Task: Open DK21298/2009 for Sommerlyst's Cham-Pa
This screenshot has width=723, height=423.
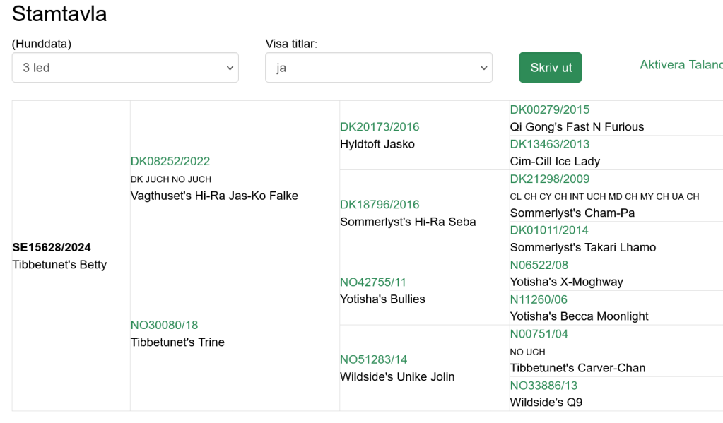Action: (x=550, y=179)
